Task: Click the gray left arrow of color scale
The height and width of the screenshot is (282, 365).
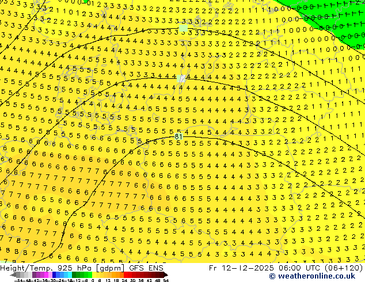Action: pos(13,275)
